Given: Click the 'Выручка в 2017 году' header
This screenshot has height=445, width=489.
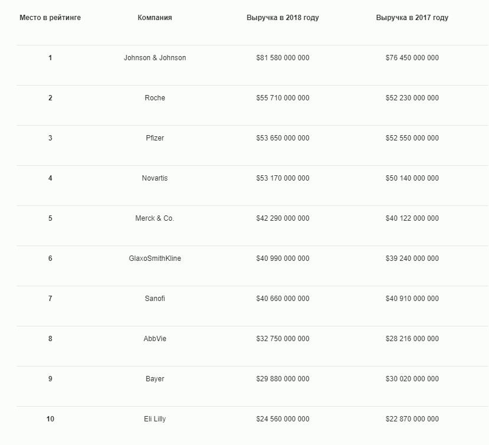Looking at the screenshot, I should click(x=412, y=18).
